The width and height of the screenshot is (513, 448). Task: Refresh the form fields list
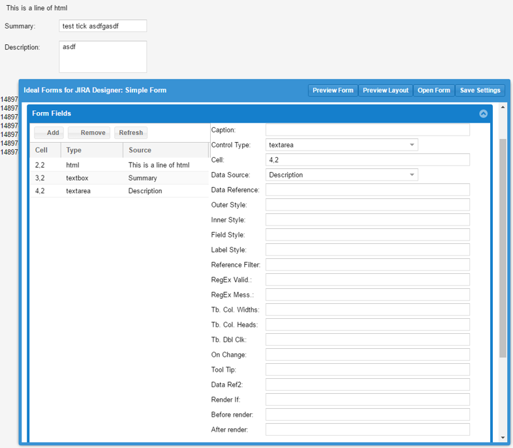coord(131,132)
